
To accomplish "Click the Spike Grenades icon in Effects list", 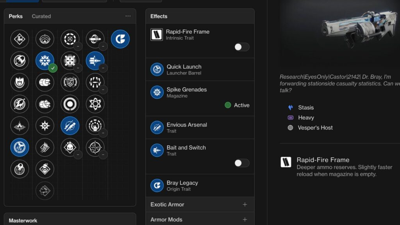I will click(x=157, y=92).
